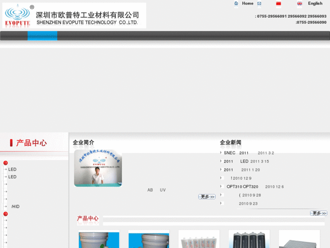Open the OPT310 OPT320 news item
Screen dimensions: 330x248
[x=242, y=187]
